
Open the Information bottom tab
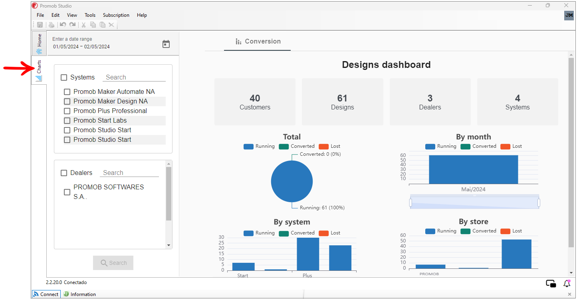(x=79, y=294)
